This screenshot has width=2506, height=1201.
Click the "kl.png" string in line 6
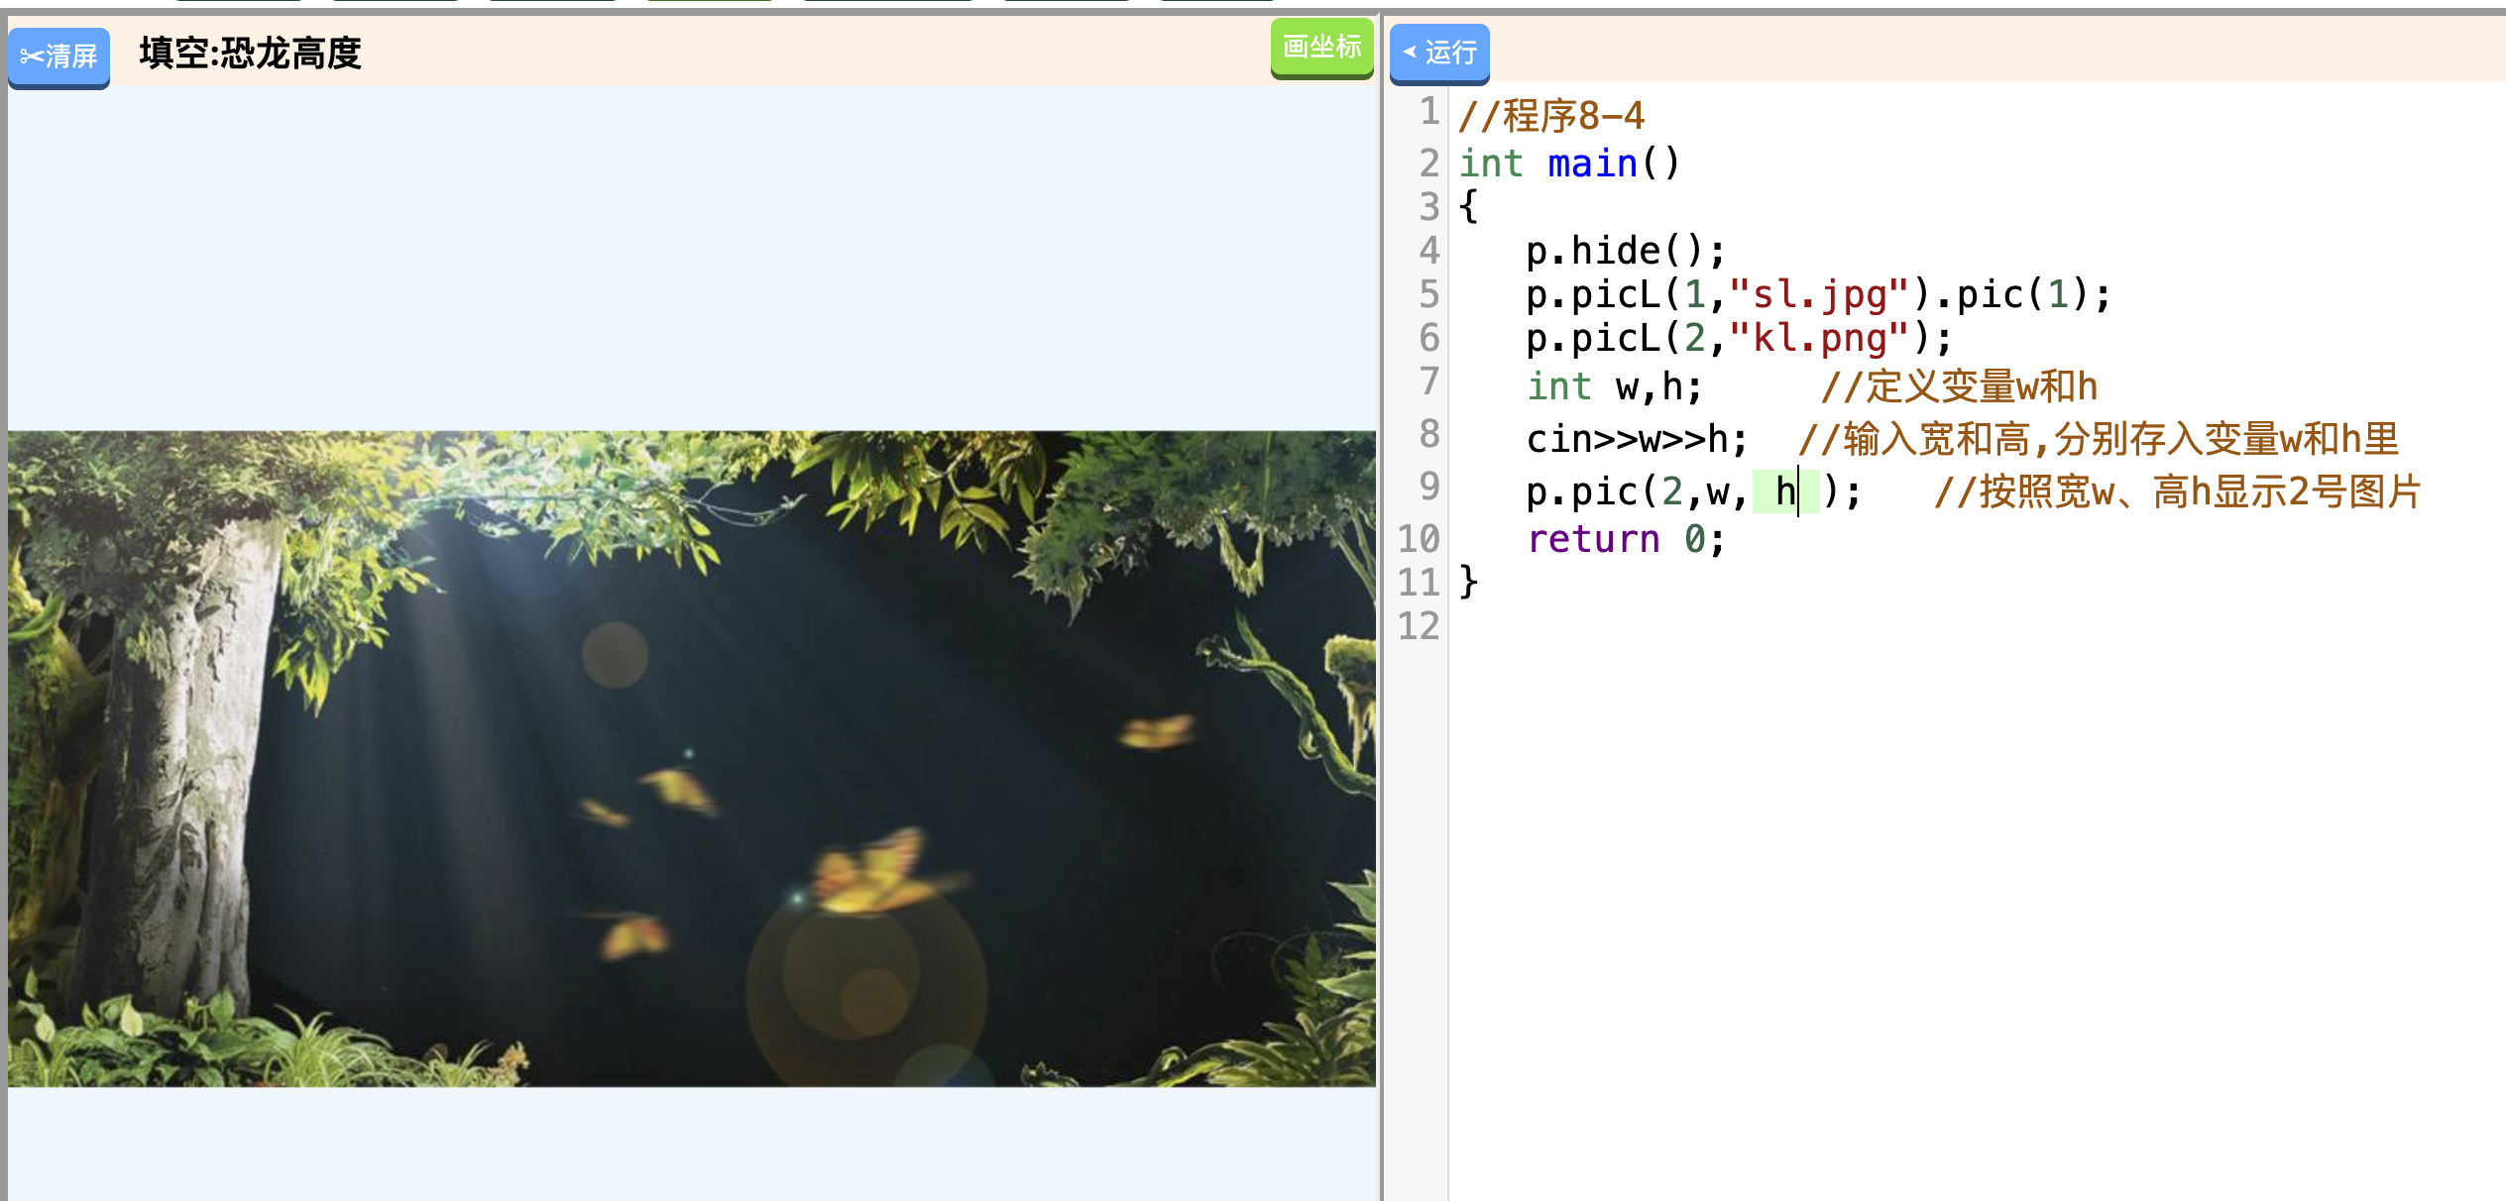[x=1818, y=338]
